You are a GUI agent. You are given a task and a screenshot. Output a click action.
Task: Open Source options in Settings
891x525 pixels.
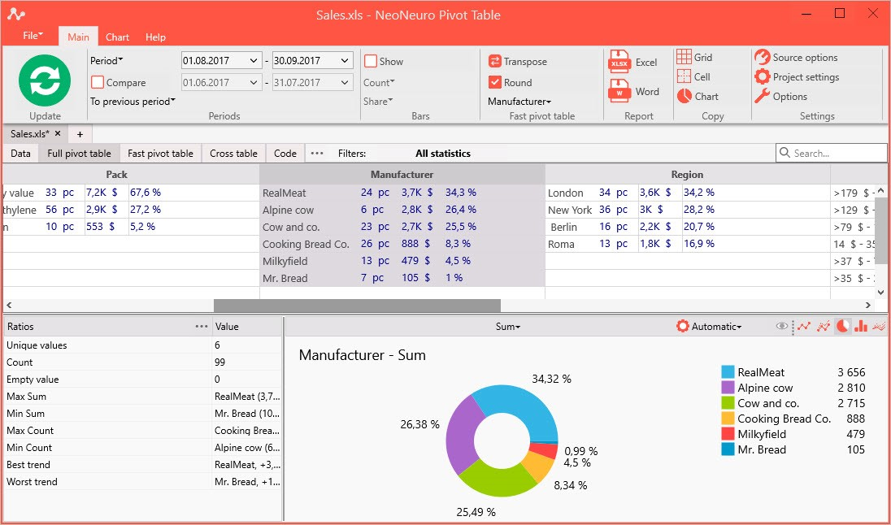pos(796,58)
